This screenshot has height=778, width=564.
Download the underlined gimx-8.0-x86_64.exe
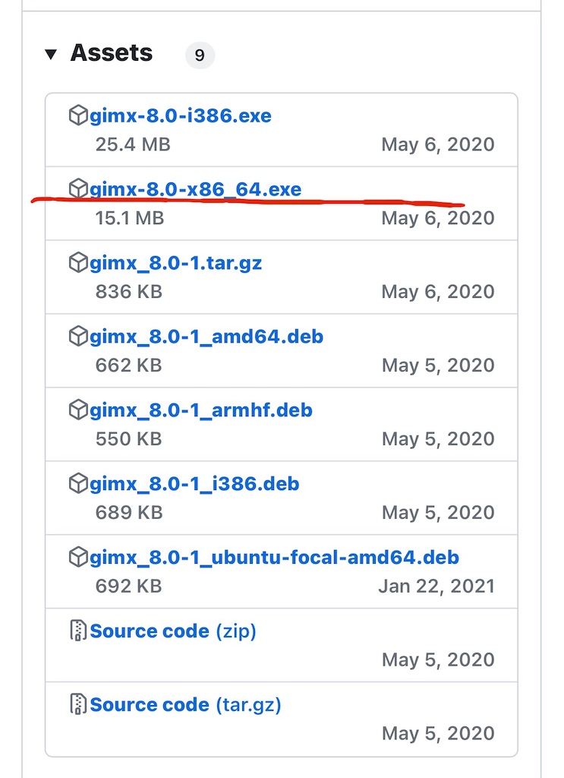196,188
